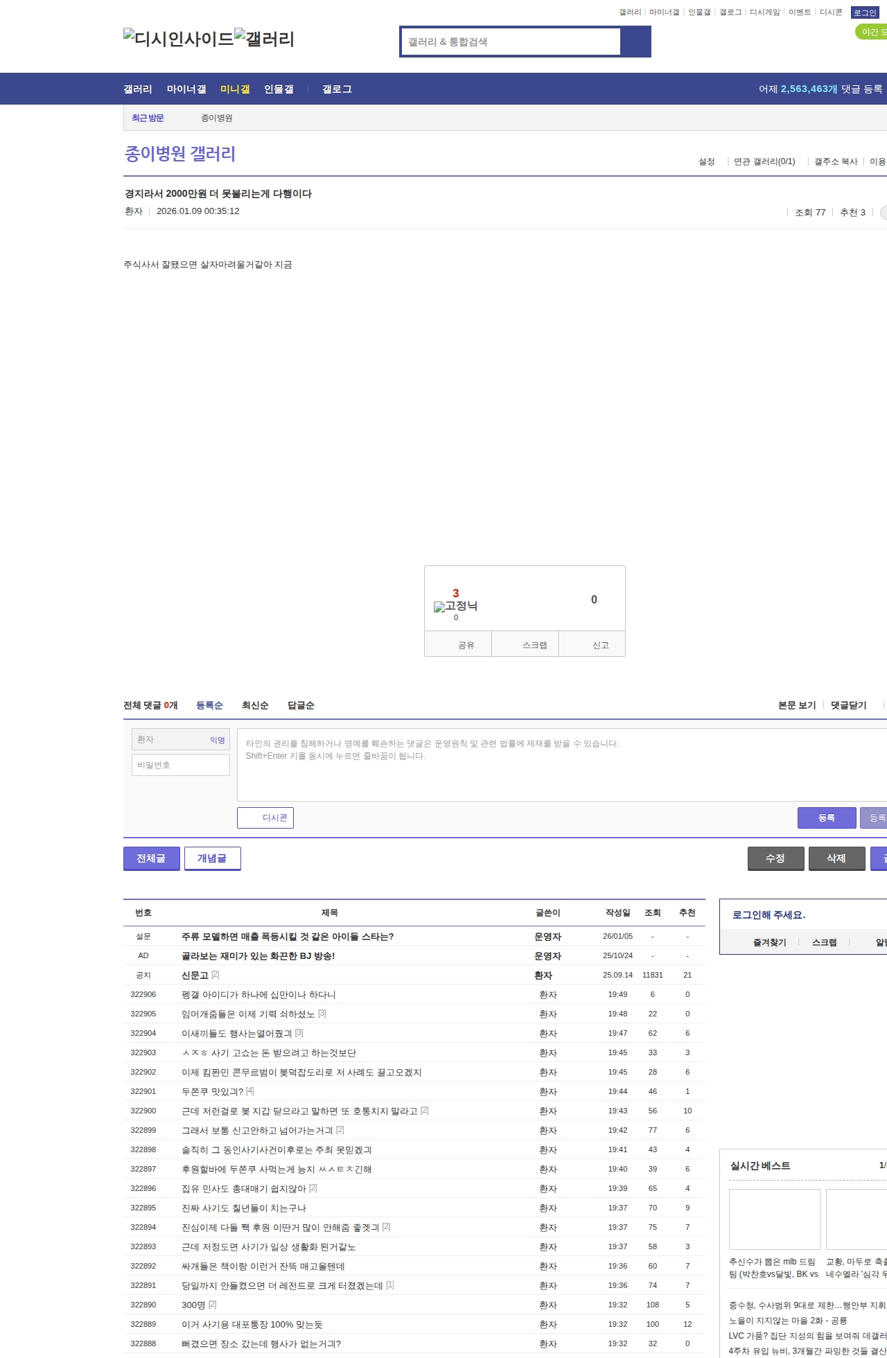
Task: Open 종이병원 in the recent visits bar
Action: pos(217,118)
